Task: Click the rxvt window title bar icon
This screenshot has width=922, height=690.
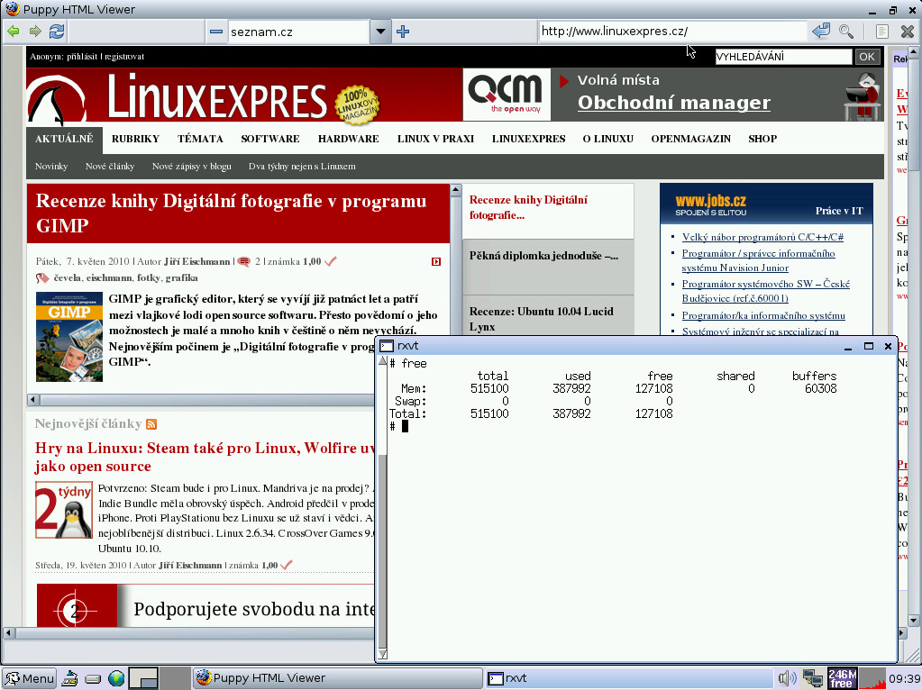Action: pyautogui.click(x=387, y=346)
